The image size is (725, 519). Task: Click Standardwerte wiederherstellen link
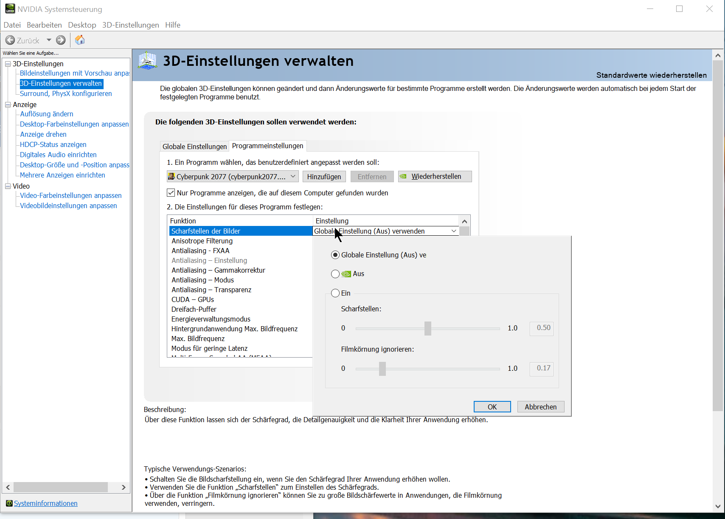[x=652, y=75]
